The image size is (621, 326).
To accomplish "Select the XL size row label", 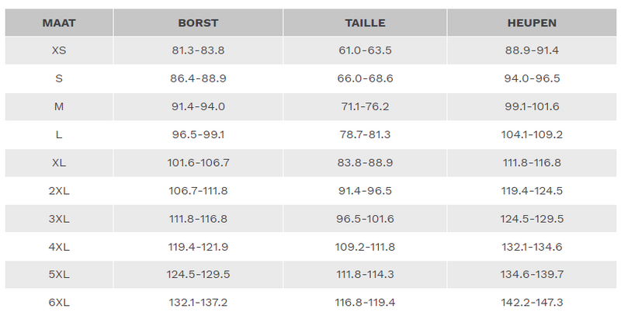I will pyautogui.click(x=59, y=162).
